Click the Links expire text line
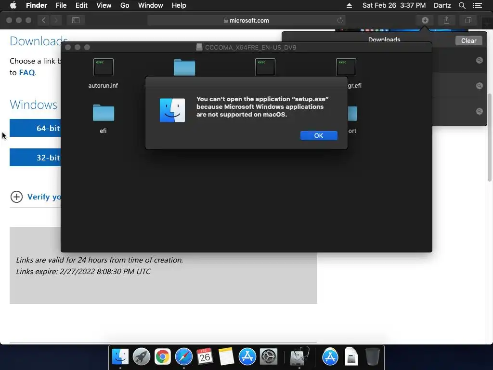 83,271
